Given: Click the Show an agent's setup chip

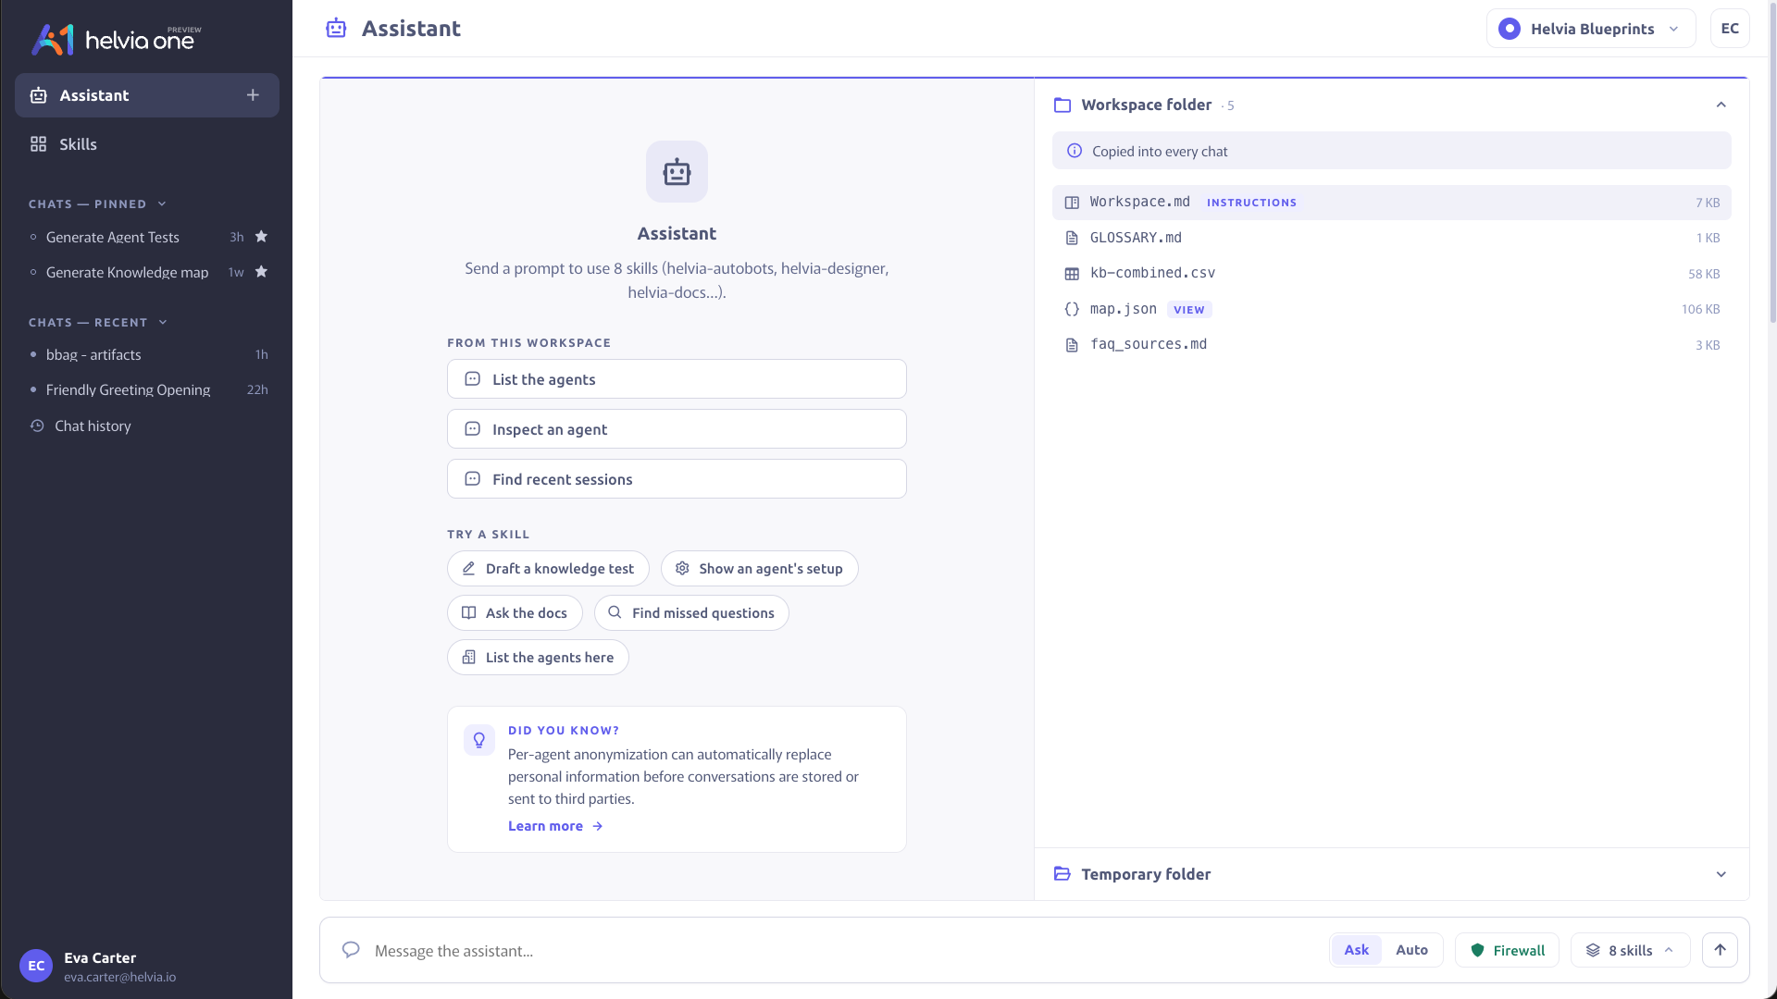Looking at the screenshot, I should [x=759, y=569].
